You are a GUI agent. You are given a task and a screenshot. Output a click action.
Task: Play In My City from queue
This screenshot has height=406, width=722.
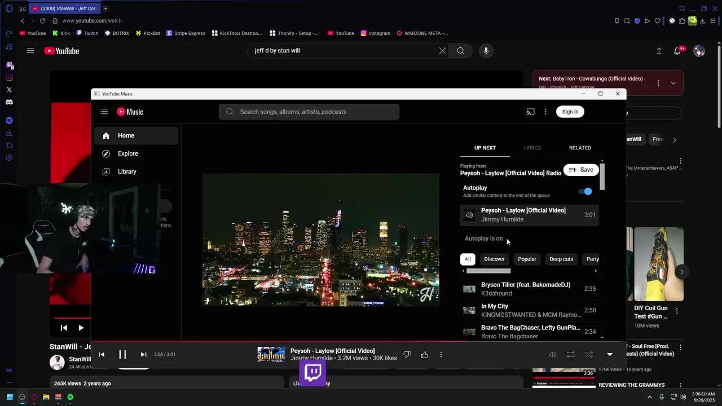529,310
